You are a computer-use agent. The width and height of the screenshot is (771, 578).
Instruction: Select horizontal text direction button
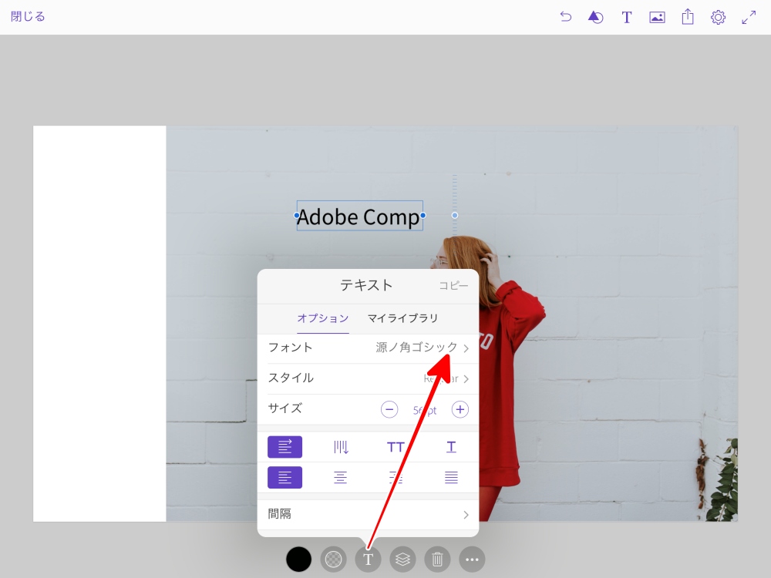click(284, 447)
